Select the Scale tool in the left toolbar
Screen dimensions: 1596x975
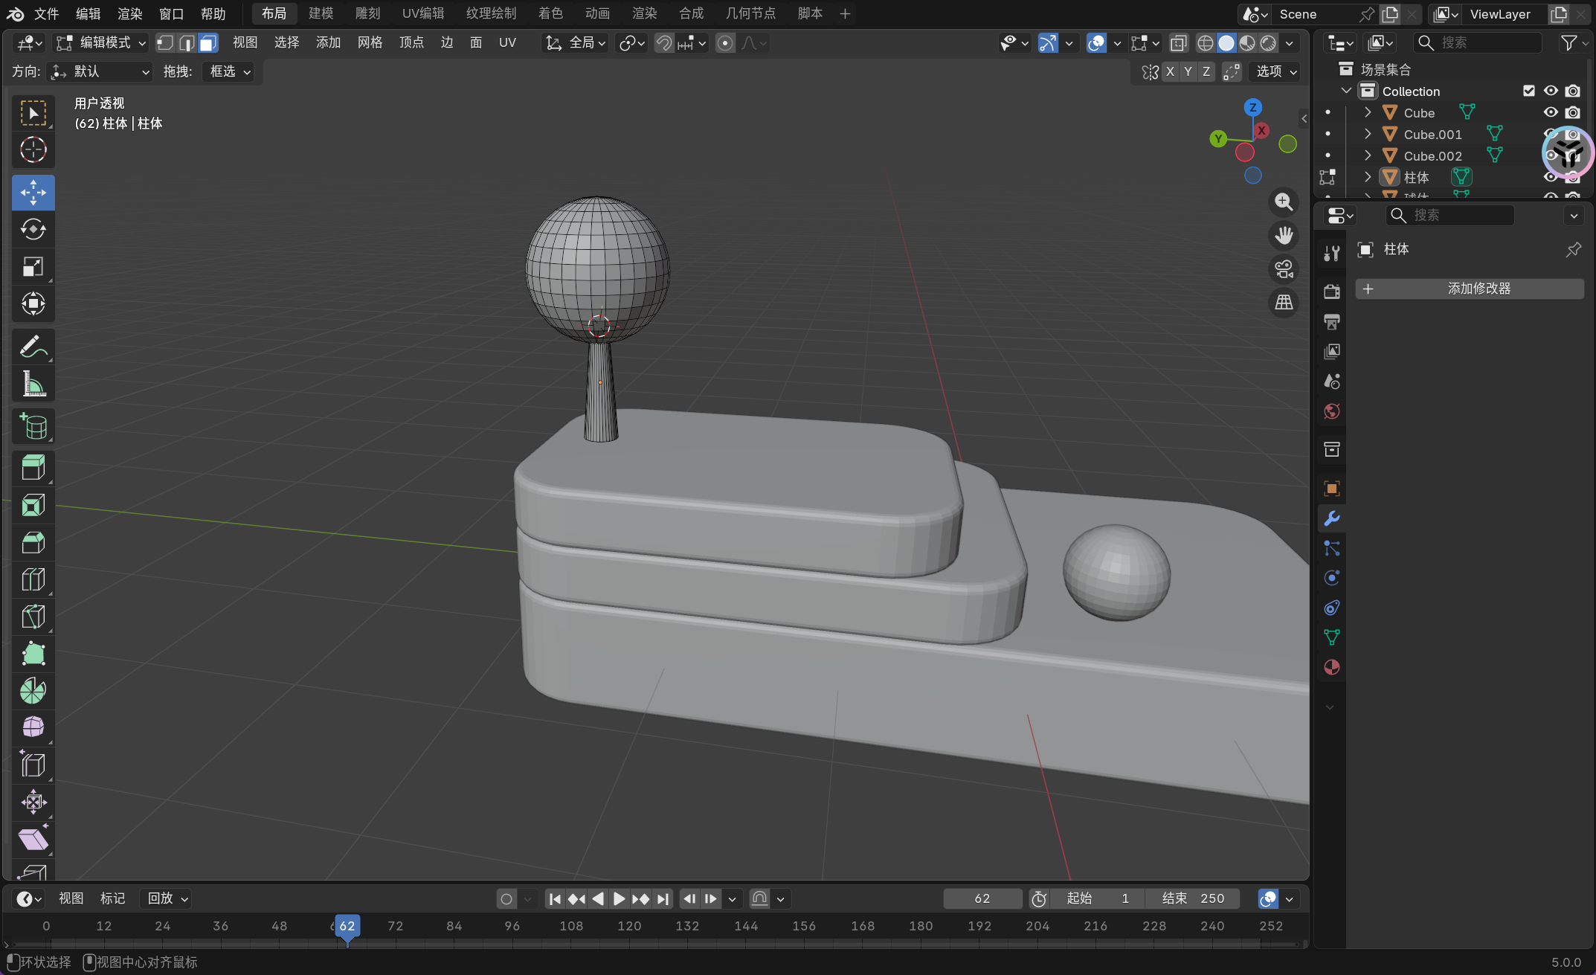[33, 266]
